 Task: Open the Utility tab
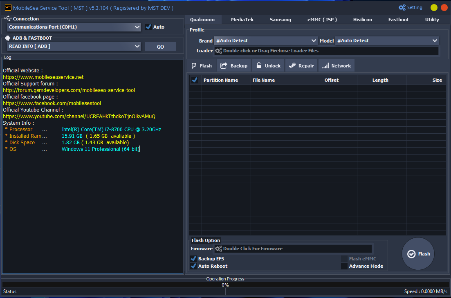(432, 20)
